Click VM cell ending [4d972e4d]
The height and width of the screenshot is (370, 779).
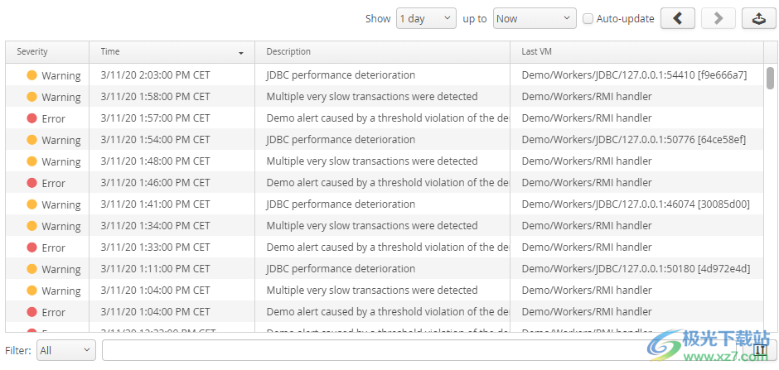tap(636, 268)
